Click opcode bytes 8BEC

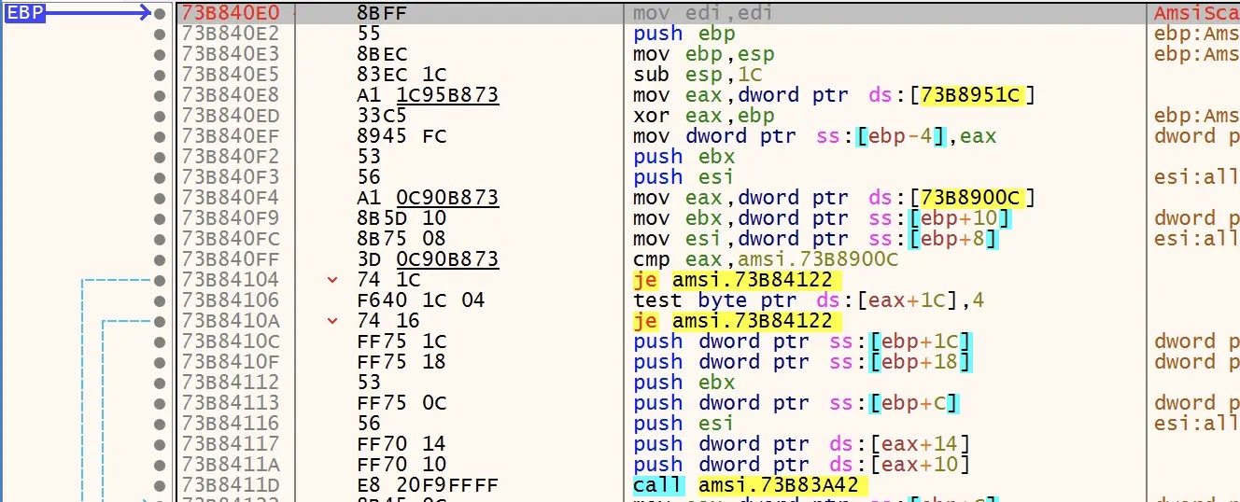click(381, 54)
